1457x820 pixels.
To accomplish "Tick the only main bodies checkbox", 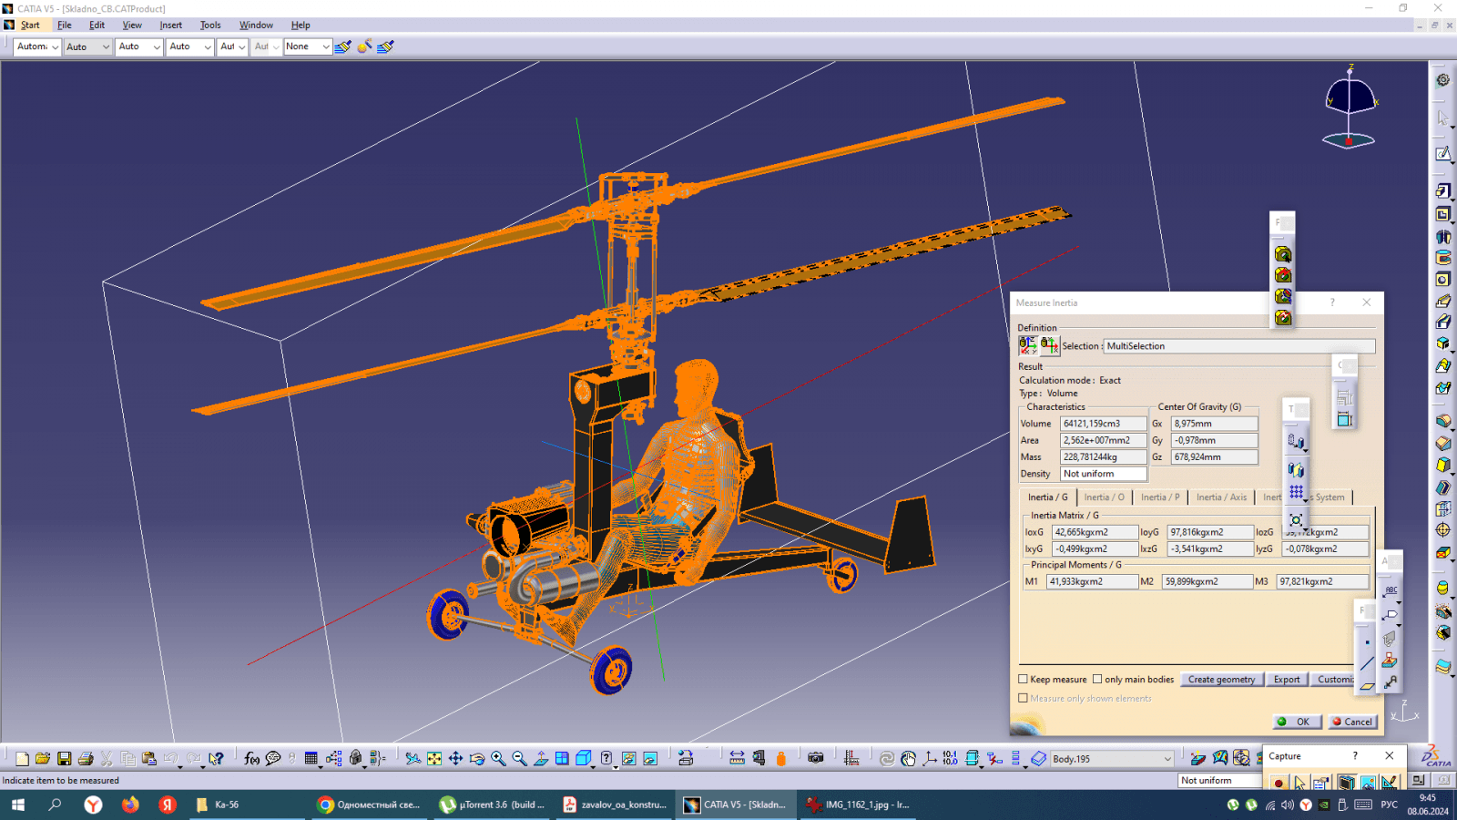I will [1097, 679].
